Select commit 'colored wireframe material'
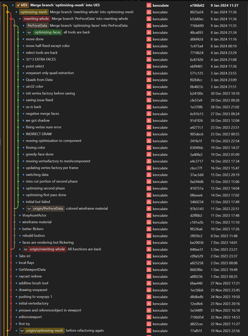 coord(87,209)
